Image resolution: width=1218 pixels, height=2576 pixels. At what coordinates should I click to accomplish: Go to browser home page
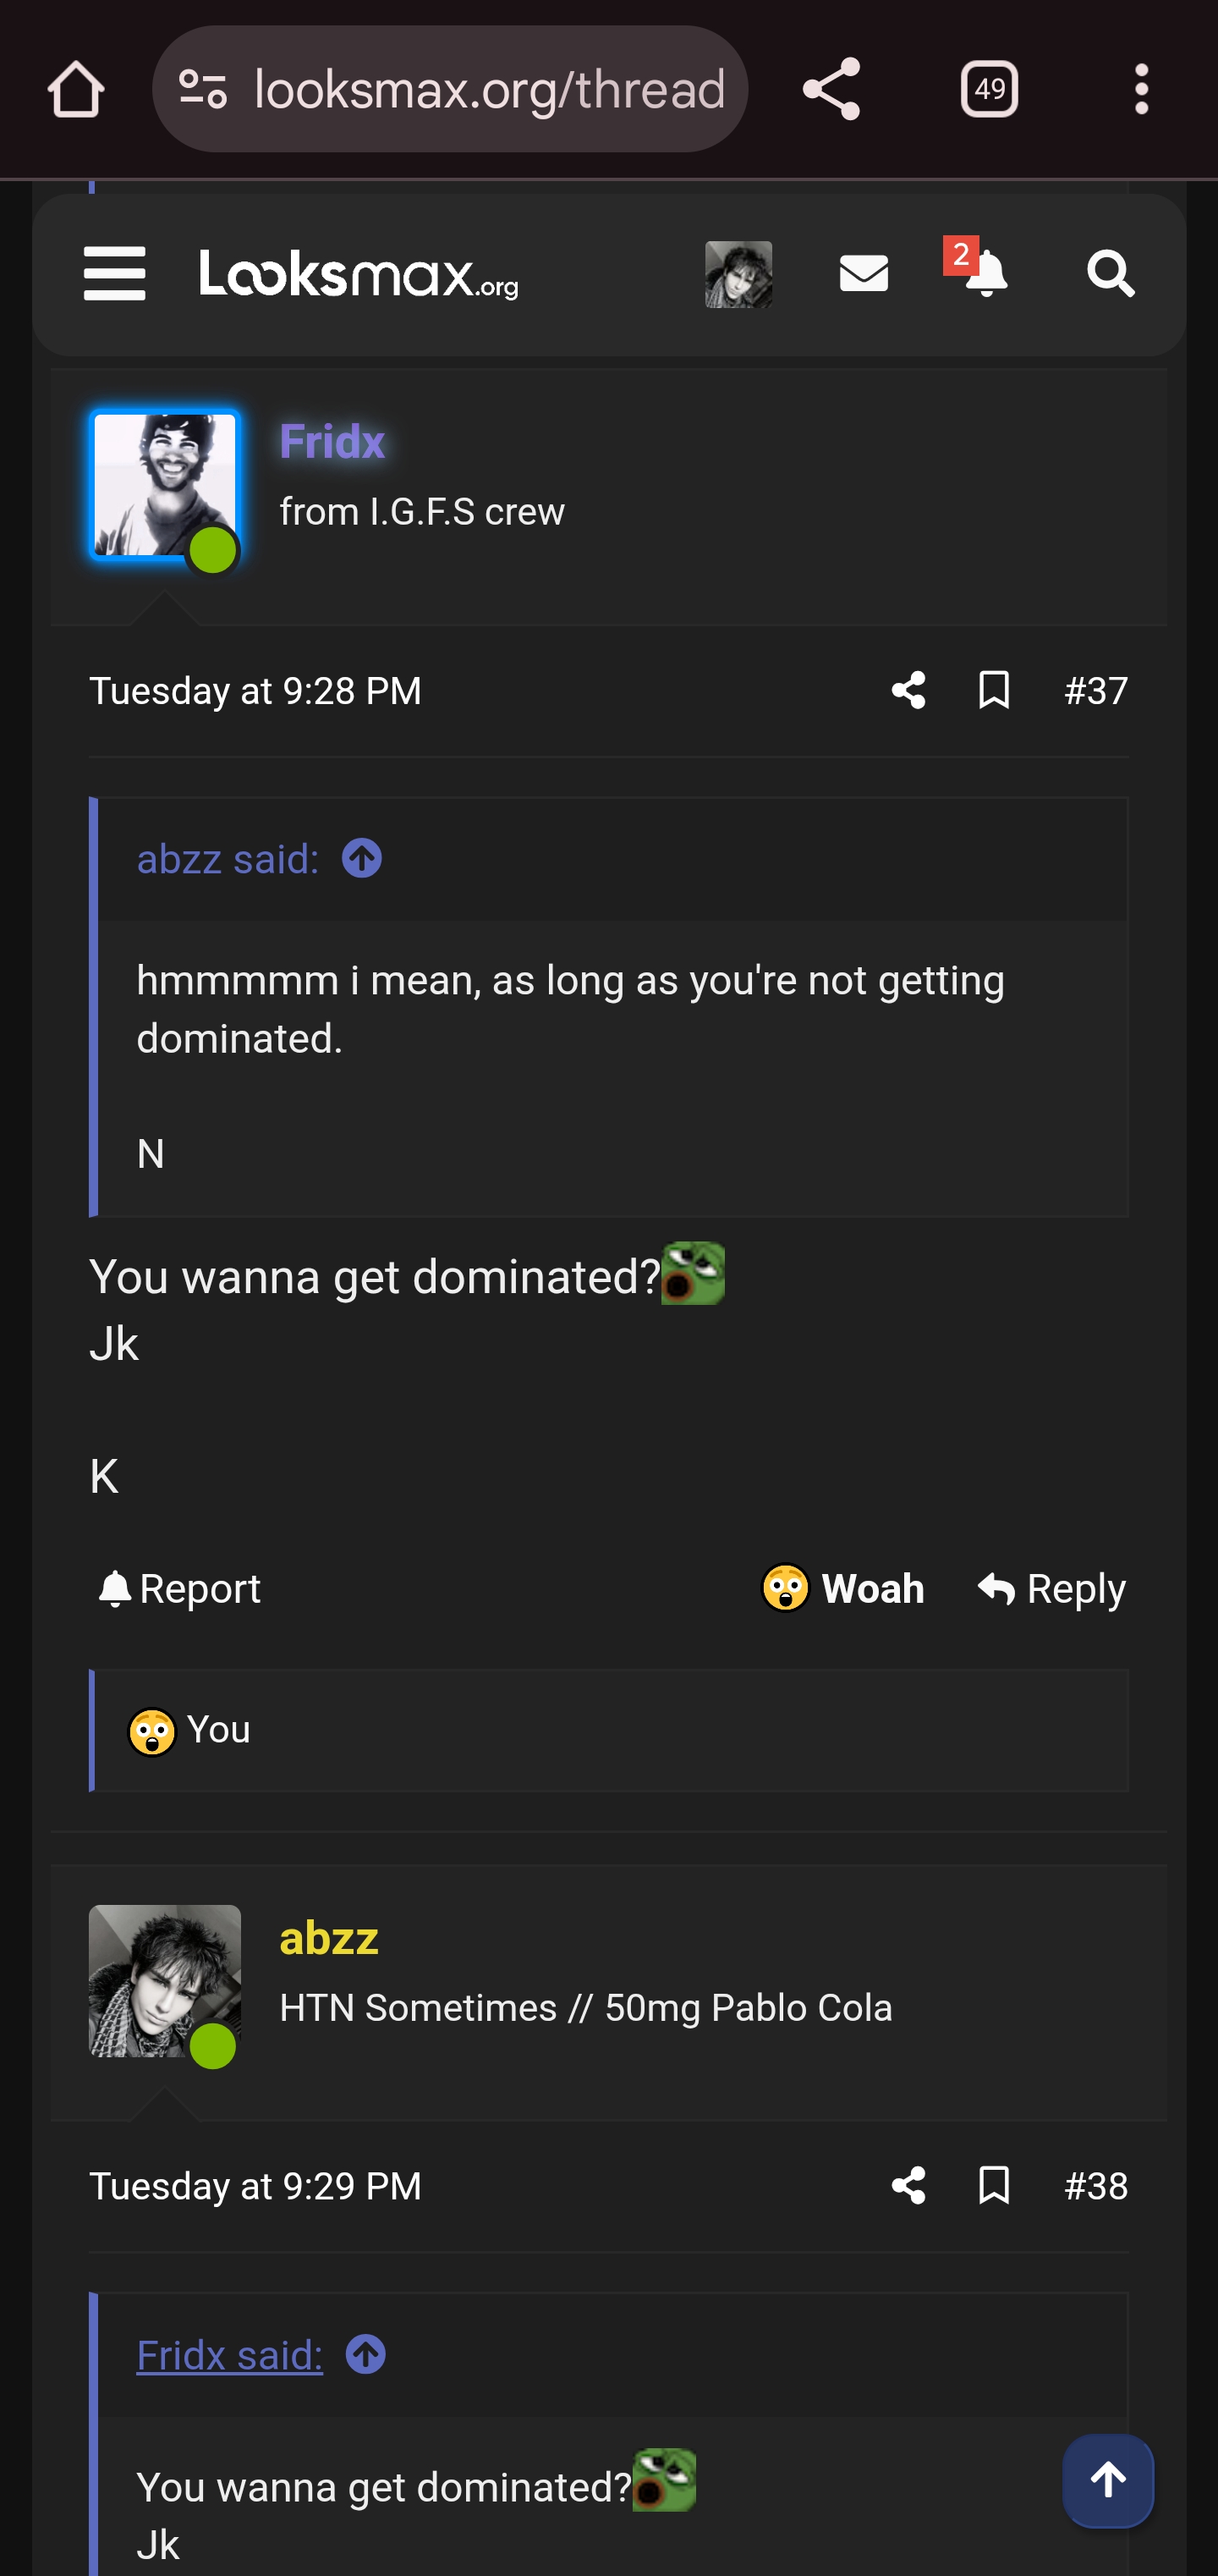(76, 90)
